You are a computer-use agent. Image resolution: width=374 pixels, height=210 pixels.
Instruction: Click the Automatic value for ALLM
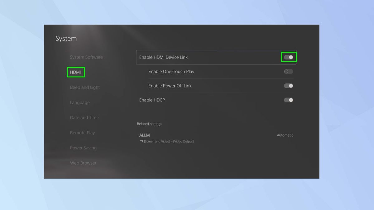(x=285, y=135)
